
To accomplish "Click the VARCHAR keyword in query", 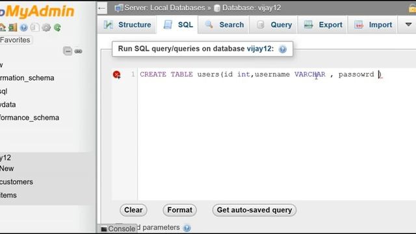I will [310, 75].
